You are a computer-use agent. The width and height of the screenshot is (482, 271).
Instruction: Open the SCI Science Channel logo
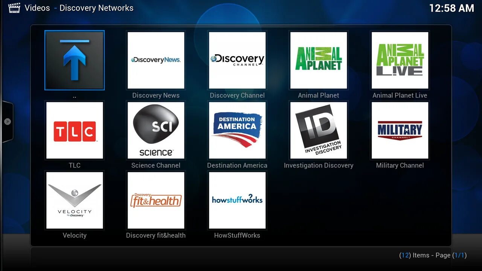pyautogui.click(x=156, y=130)
